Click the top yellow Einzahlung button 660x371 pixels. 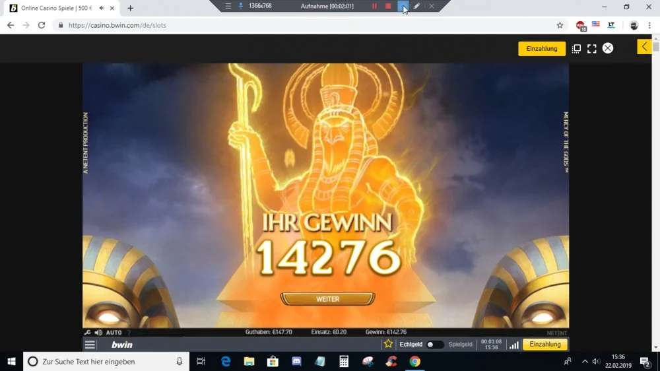pyautogui.click(x=542, y=48)
